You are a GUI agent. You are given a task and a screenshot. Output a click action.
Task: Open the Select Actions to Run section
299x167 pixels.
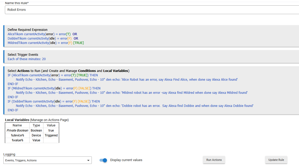[68, 71]
